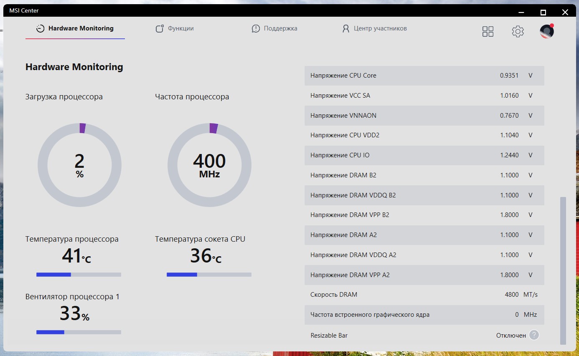The width and height of the screenshot is (579, 356).
Task: Click the CPU frequency 400 MHz gauge
Action: point(209,165)
